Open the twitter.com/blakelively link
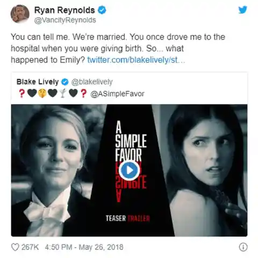The image size is (258, 258). (x=136, y=60)
